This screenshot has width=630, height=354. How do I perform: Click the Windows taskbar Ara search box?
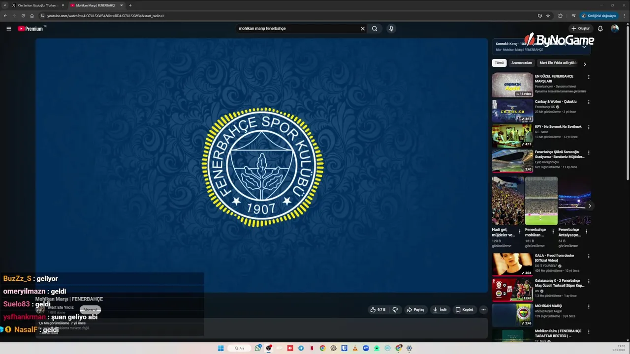click(239, 348)
